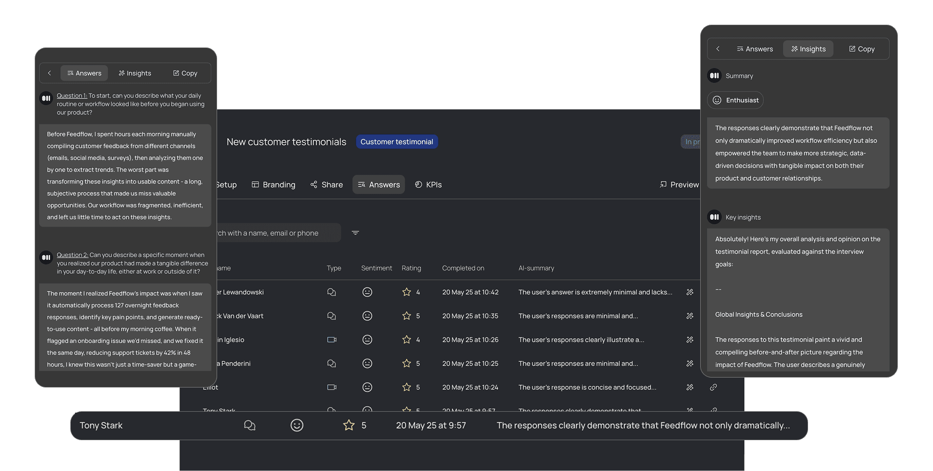The width and height of the screenshot is (933, 471).
Task: Click Copy button in right panel
Action: tap(862, 49)
